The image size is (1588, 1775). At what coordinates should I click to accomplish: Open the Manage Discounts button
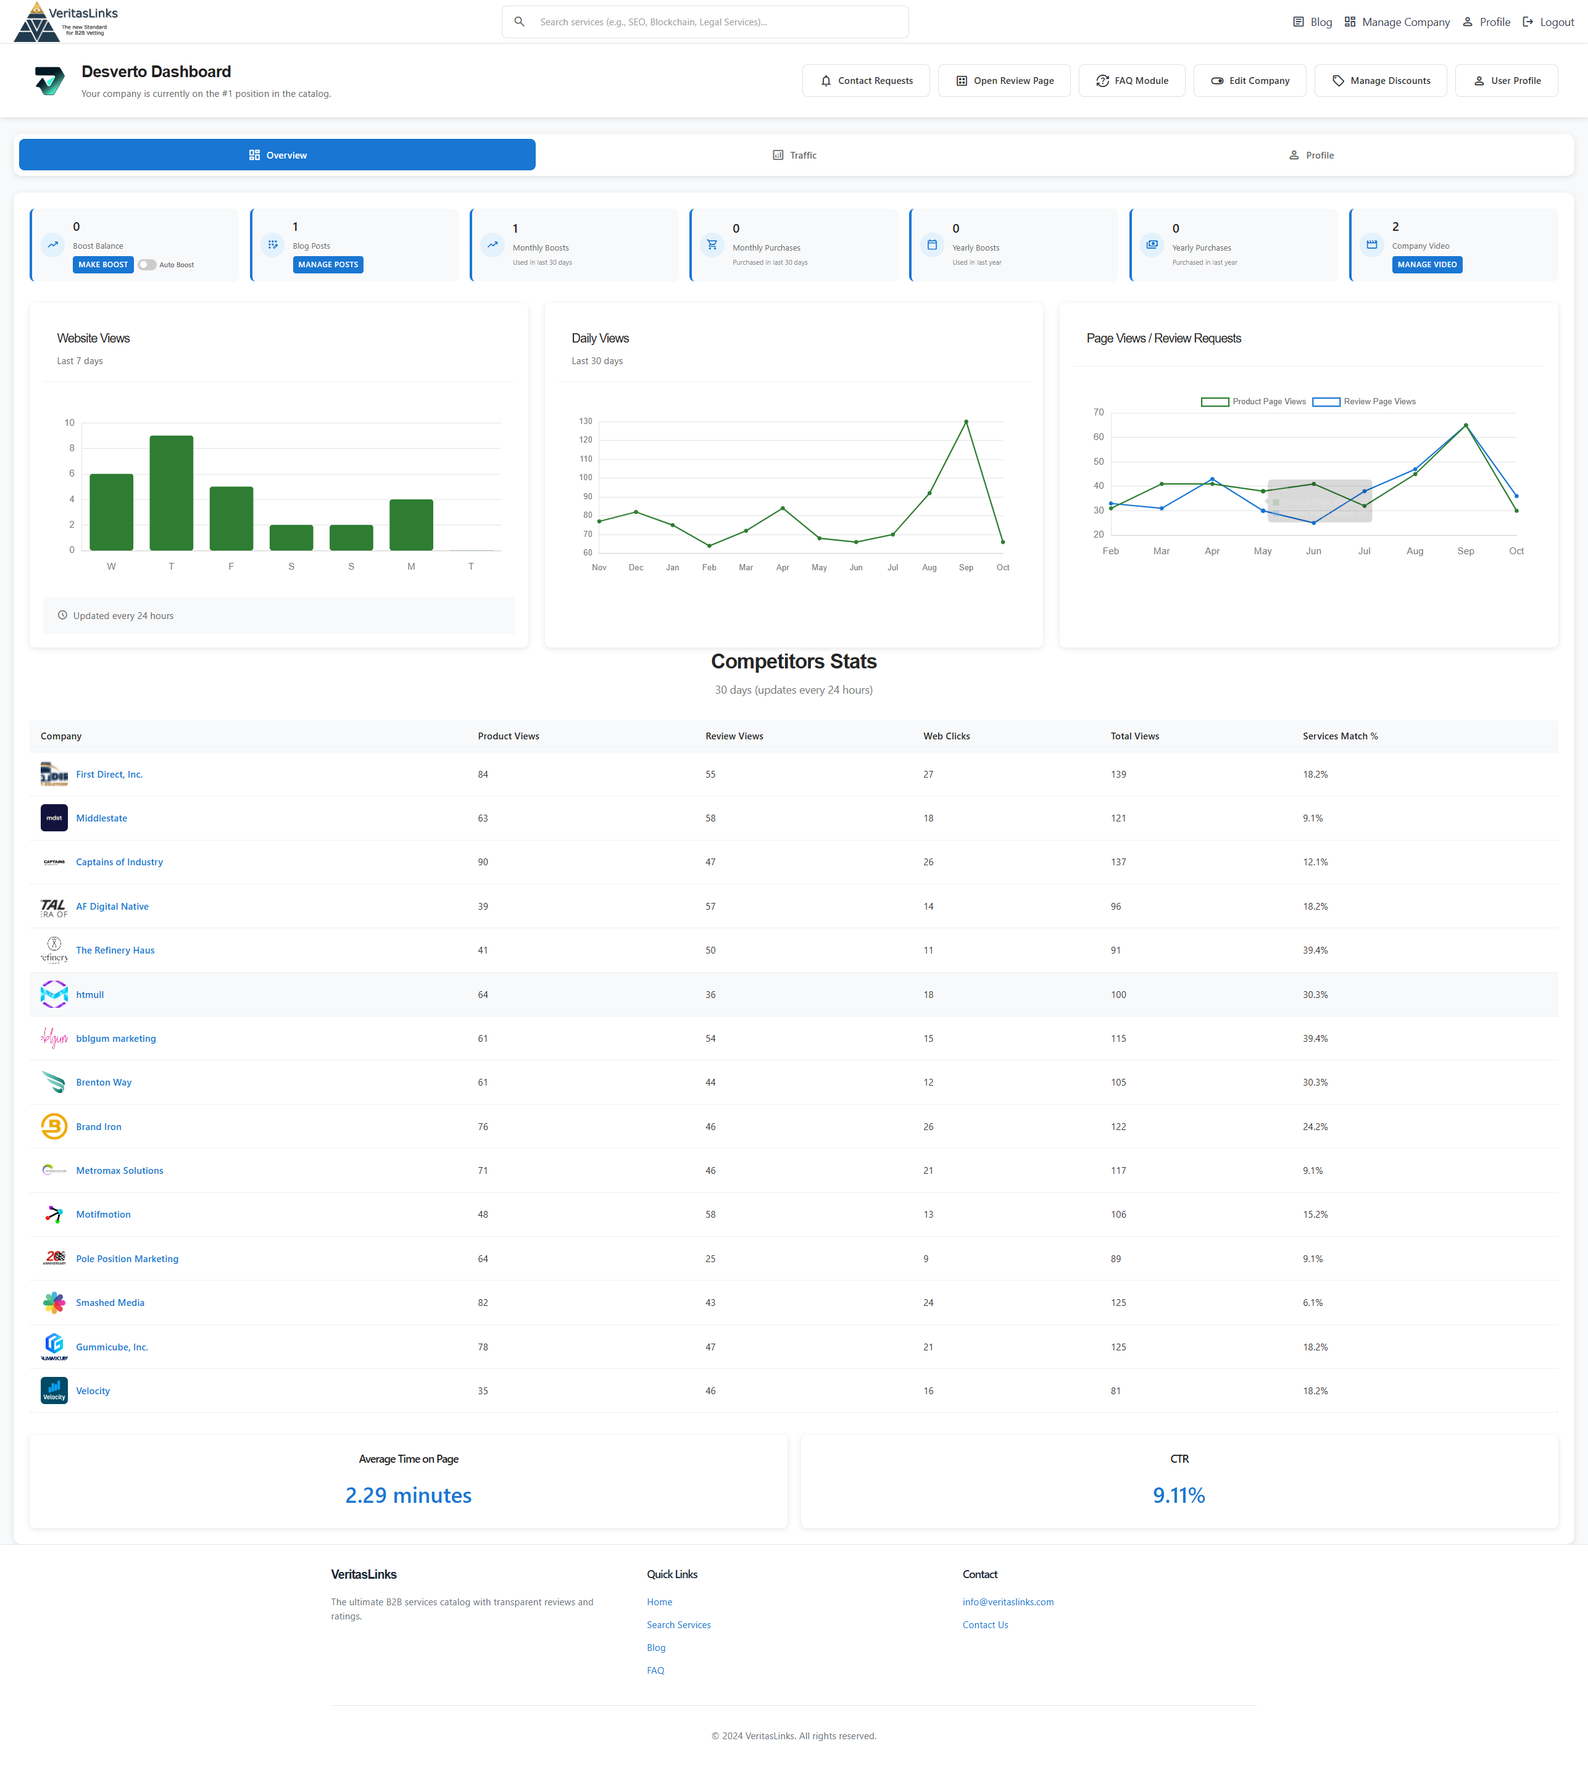click(1381, 80)
